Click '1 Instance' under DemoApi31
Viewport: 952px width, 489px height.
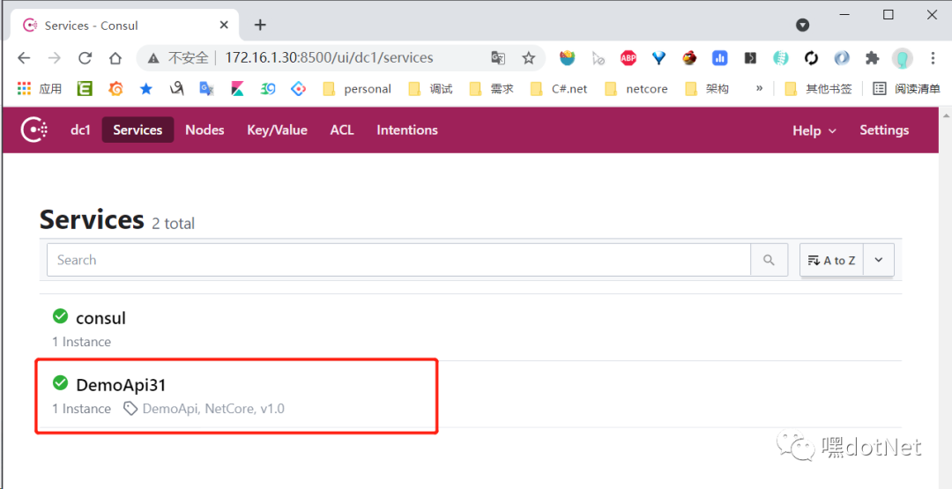pyautogui.click(x=81, y=409)
